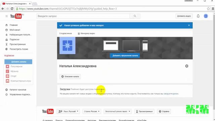The width and height of the screenshot is (215, 121).
Task: Click the Справка help button
Action: pyautogui.click(x=164, y=111)
